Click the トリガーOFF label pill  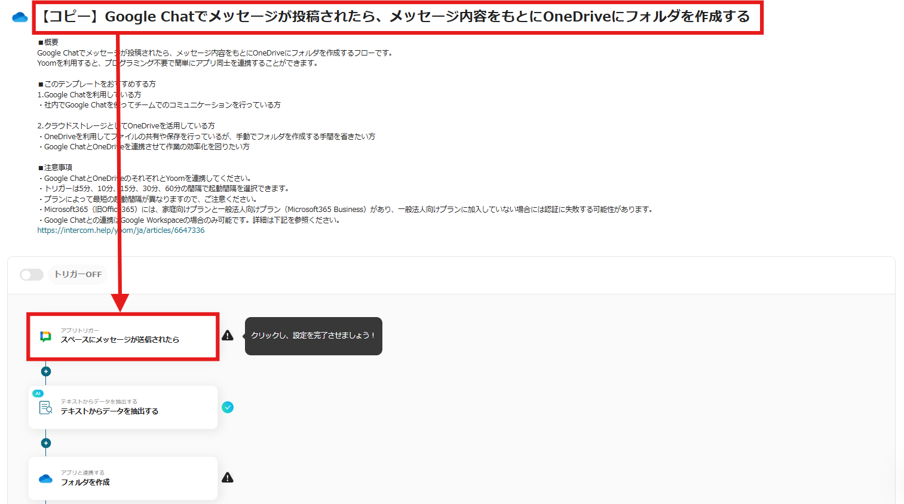77,275
